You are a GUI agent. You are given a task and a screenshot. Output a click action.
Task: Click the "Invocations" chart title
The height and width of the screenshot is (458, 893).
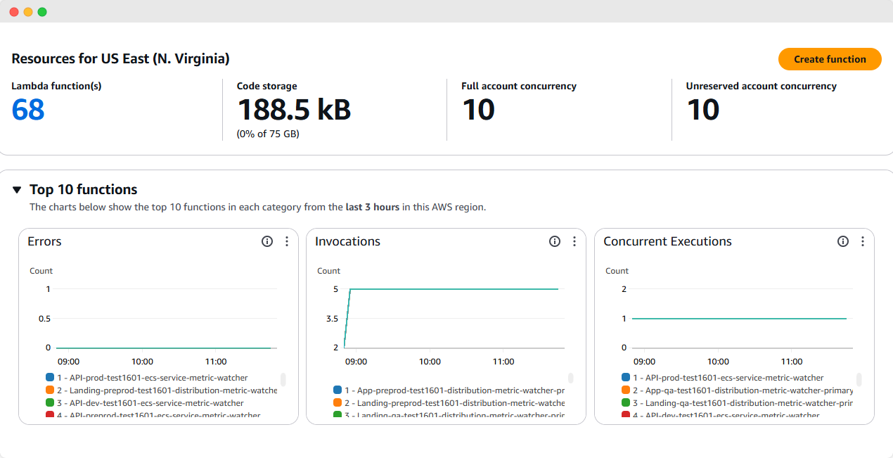pos(347,241)
